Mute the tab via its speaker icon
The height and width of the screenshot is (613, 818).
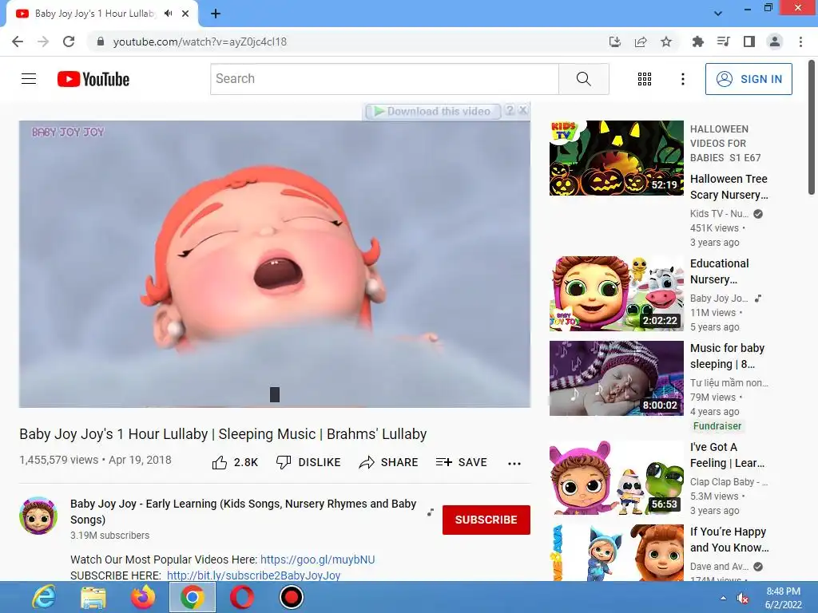click(x=168, y=14)
